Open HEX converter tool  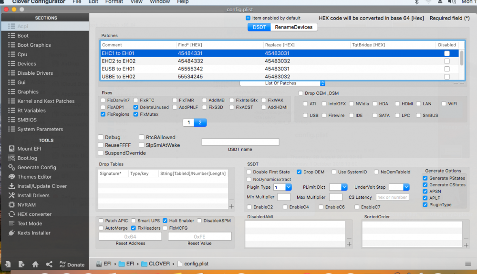tap(34, 214)
